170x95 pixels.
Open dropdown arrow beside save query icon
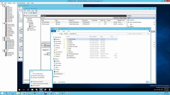point(123,18)
